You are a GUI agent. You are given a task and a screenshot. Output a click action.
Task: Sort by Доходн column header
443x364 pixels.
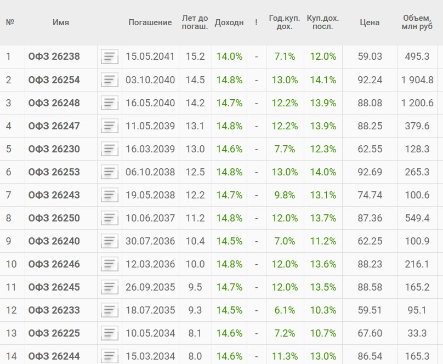[229, 22]
